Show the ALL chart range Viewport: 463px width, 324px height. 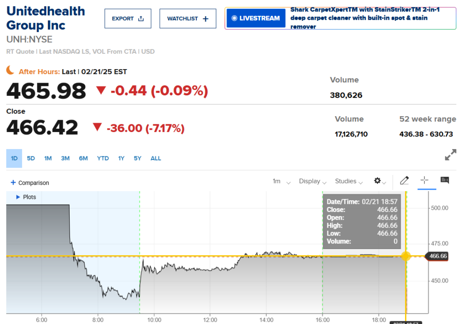pyautogui.click(x=156, y=159)
